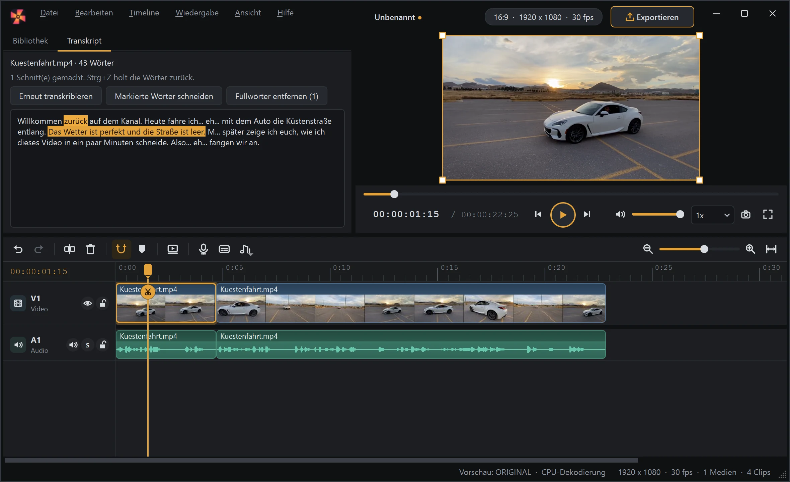Hide the V1 video track
This screenshot has height=482, width=790.
tap(88, 303)
